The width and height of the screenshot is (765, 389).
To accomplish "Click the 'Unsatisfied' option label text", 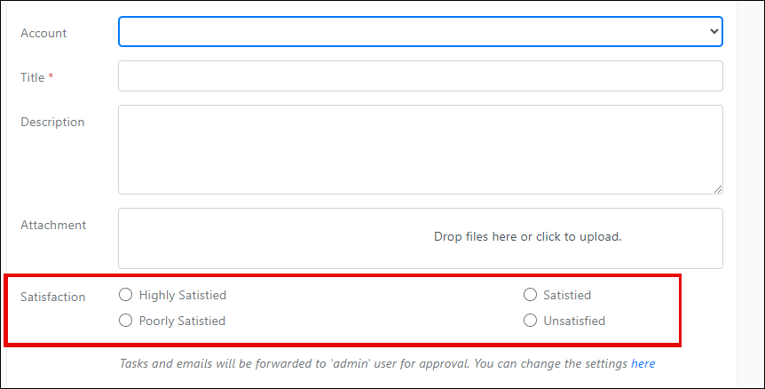I will pyautogui.click(x=574, y=321).
